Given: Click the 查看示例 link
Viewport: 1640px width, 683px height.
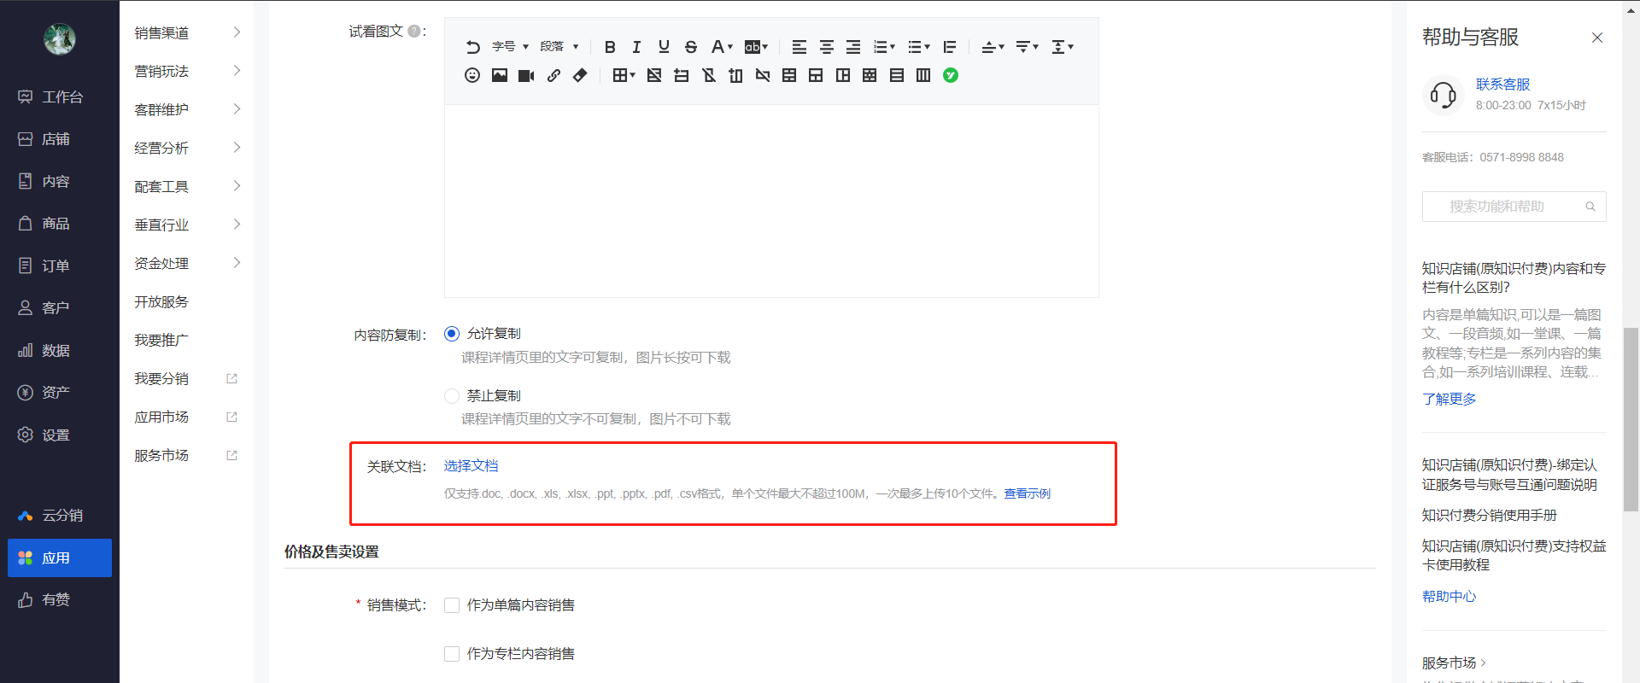Looking at the screenshot, I should pyautogui.click(x=1027, y=493).
